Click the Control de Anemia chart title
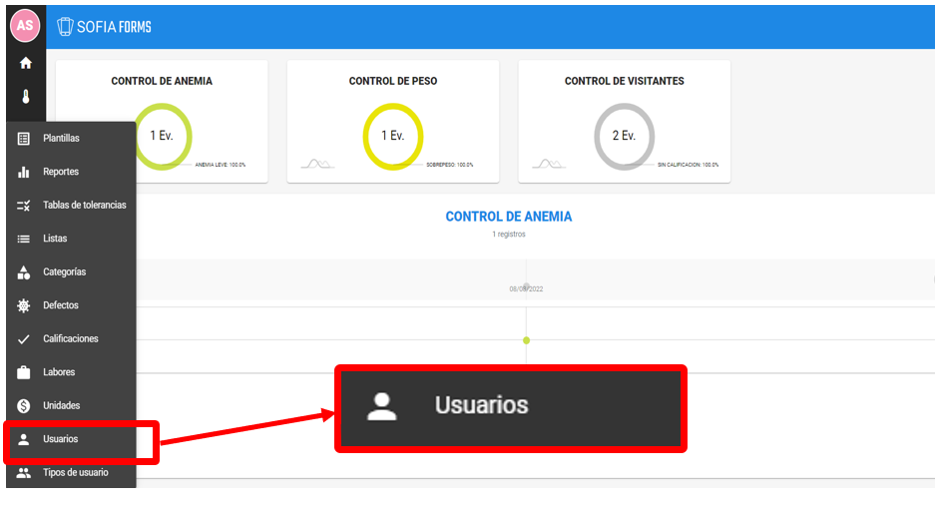Image resolution: width=935 pixels, height=513 pixels. point(508,217)
